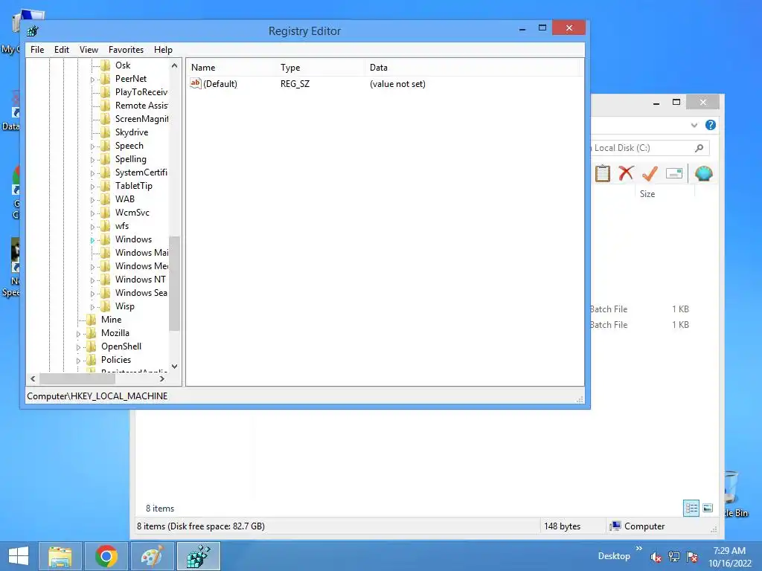Select the Mine folder icon
Viewport: 762px width, 571px height.
[x=91, y=320]
